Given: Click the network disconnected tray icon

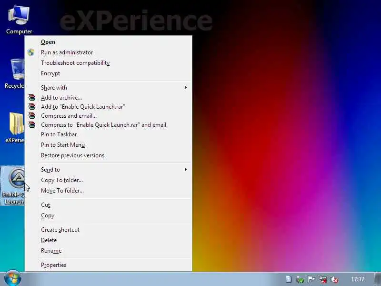Looking at the screenshot, I should tap(323, 279).
